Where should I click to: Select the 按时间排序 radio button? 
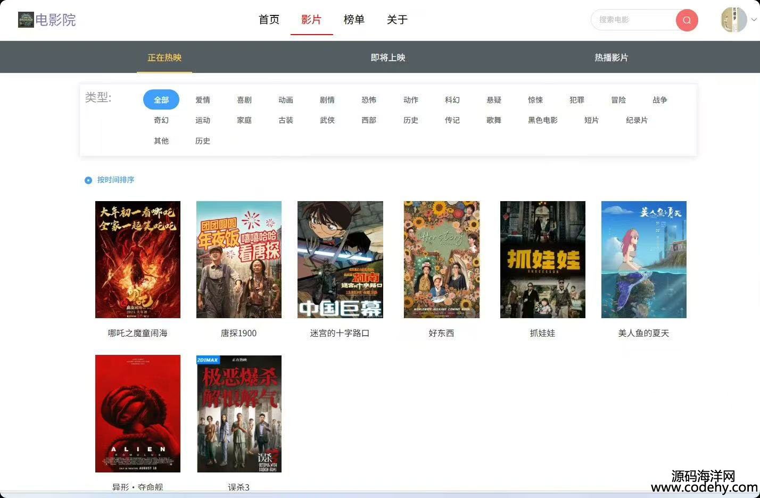[88, 180]
